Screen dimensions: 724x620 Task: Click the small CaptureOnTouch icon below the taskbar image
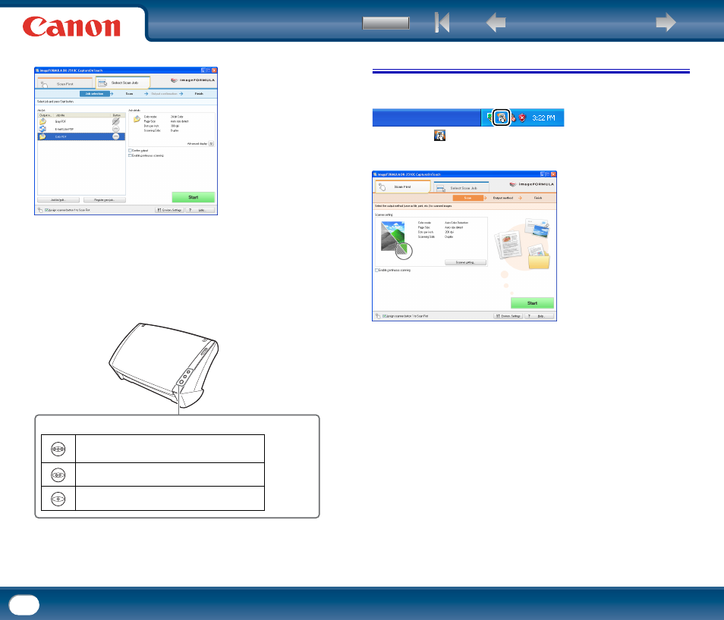(439, 135)
